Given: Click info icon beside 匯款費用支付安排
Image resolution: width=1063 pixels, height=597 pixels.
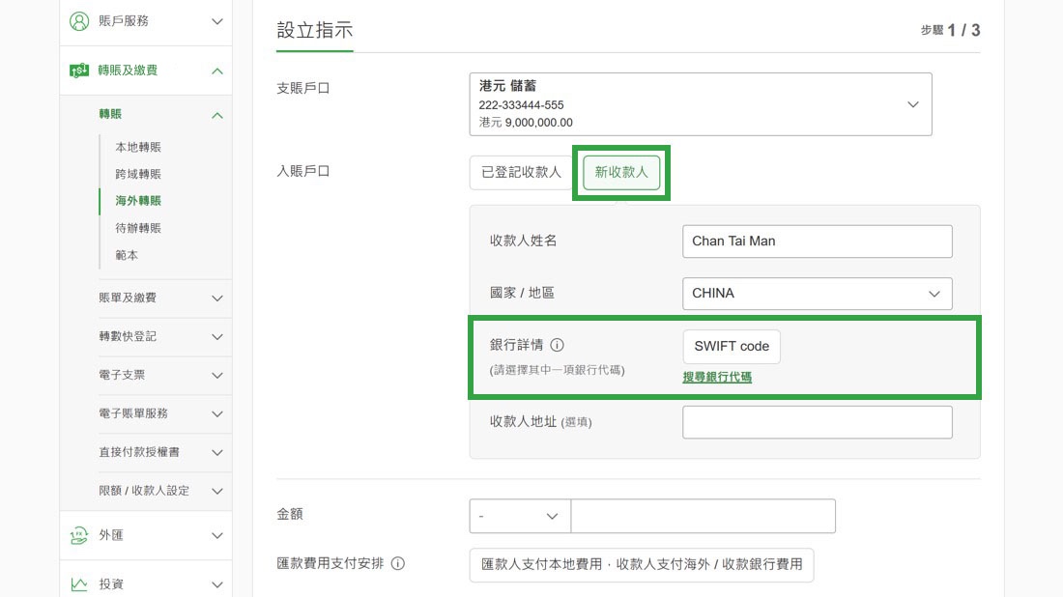Looking at the screenshot, I should [x=398, y=563].
